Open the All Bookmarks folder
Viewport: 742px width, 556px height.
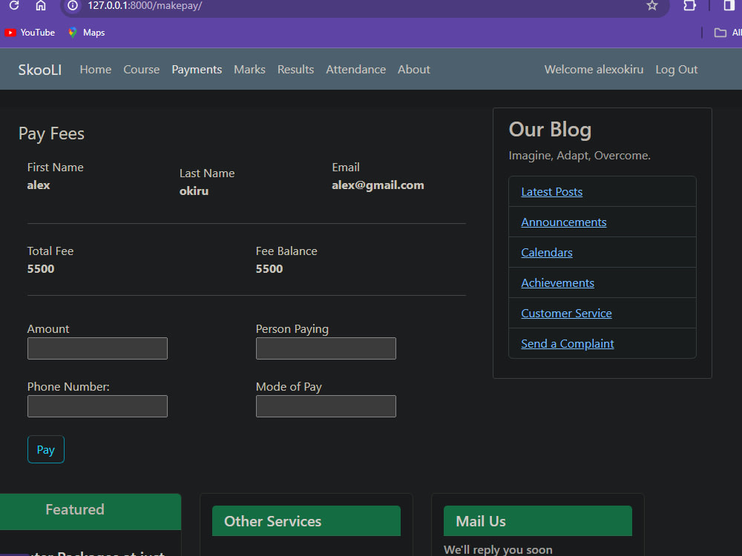(x=728, y=33)
